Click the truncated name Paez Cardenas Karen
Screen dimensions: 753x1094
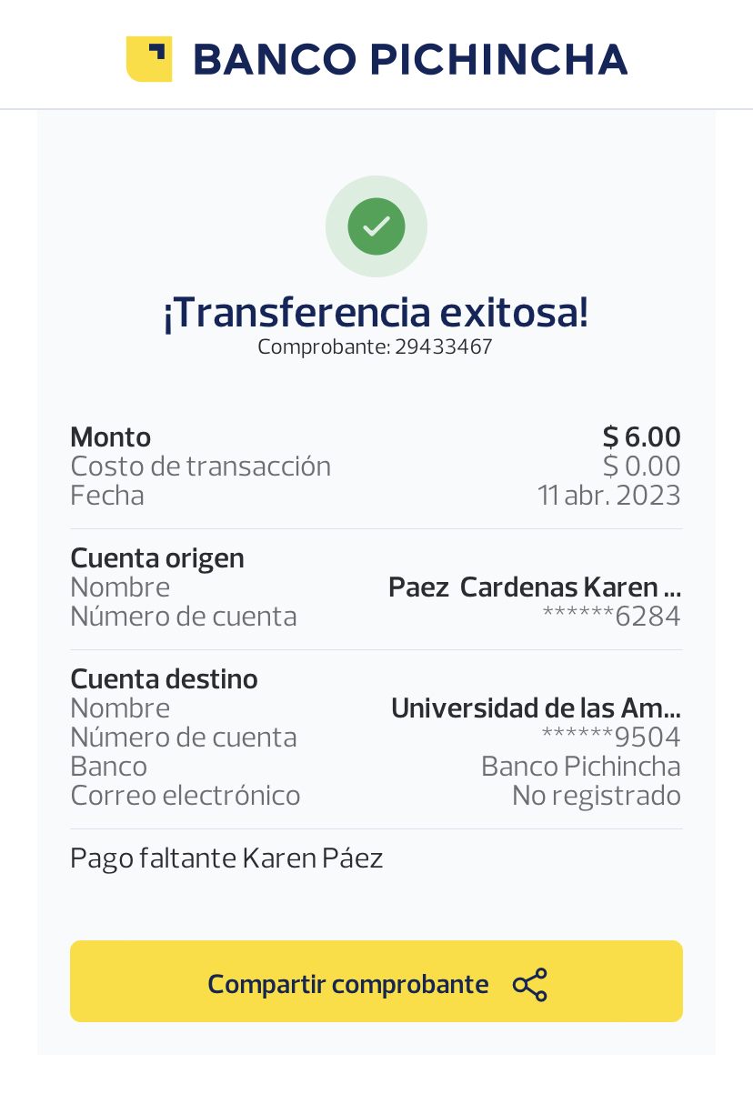[x=535, y=587]
